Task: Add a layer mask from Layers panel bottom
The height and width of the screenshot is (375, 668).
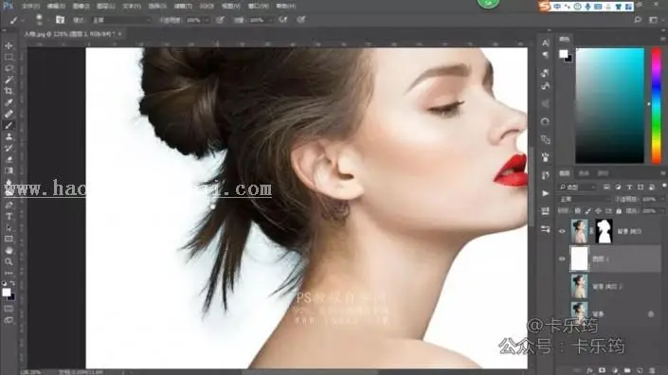Action: pyautogui.click(x=602, y=370)
